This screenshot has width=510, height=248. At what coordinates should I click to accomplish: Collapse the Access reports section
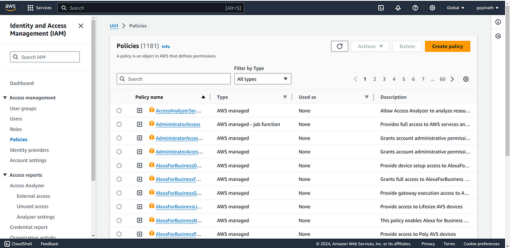5,175
